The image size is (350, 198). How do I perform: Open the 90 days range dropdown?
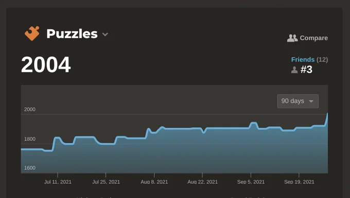297,101
